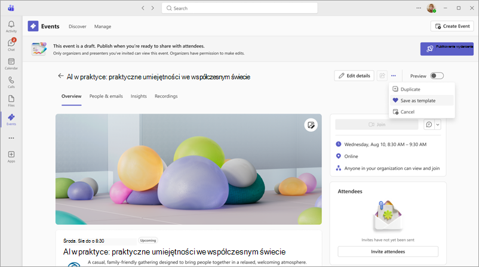Image resolution: width=479 pixels, height=267 pixels.
Task: Show more apps via sidebar ellipsis
Action: point(11,138)
